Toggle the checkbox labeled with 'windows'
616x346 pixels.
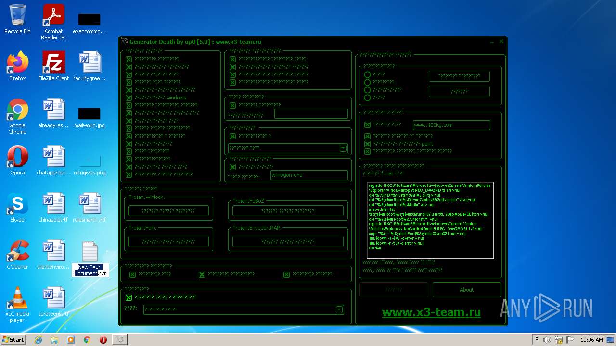(128, 98)
